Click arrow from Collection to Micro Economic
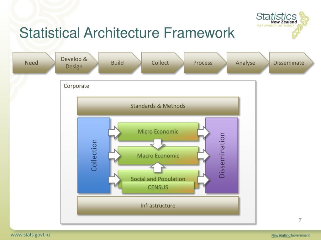 (x=114, y=132)
